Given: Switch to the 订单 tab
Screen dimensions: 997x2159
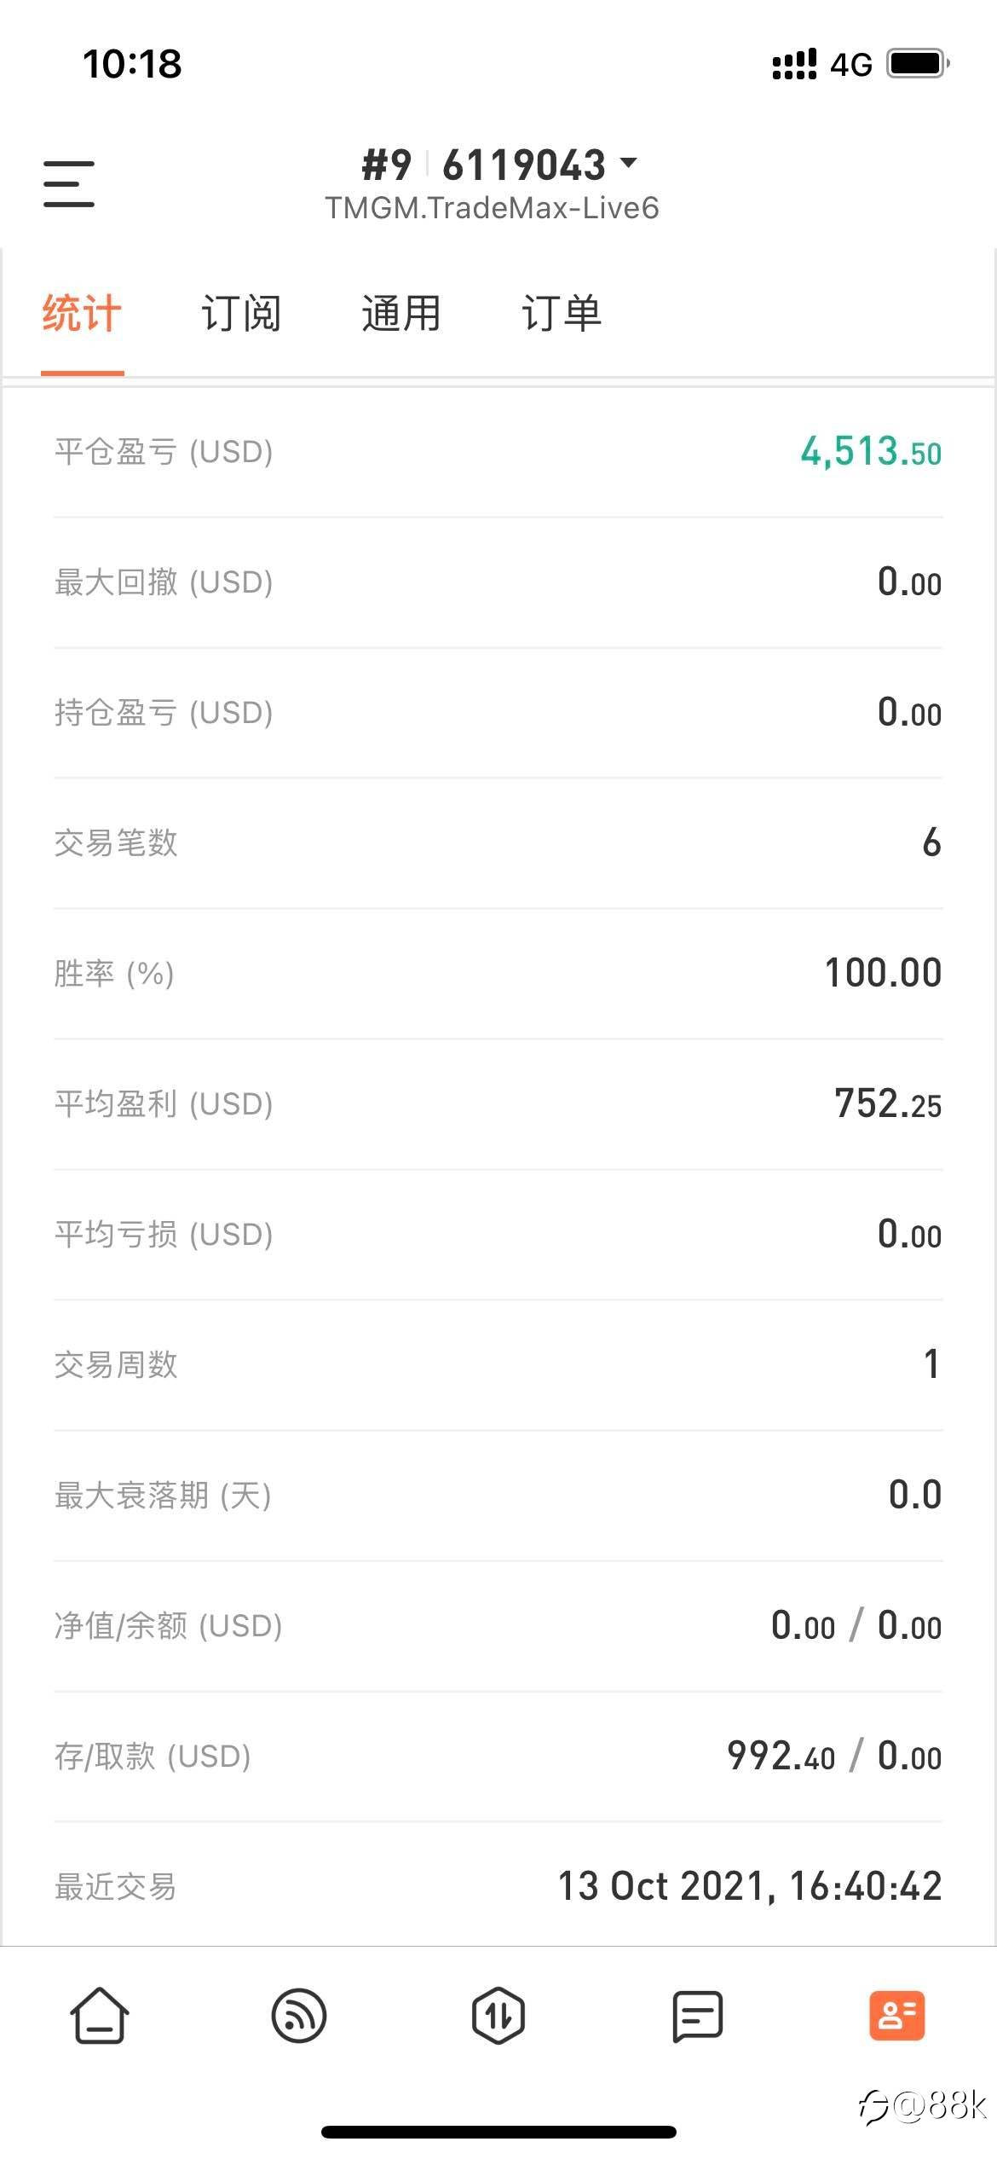Looking at the screenshot, I should [562, 313].
